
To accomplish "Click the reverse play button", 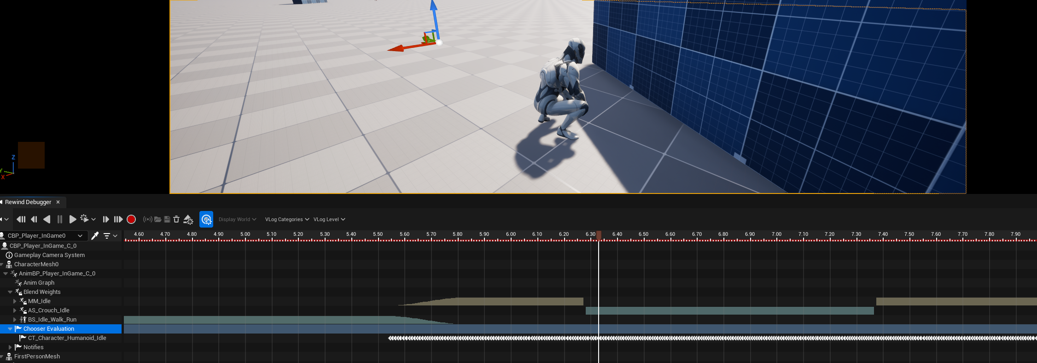I will (x=47, y=219).
